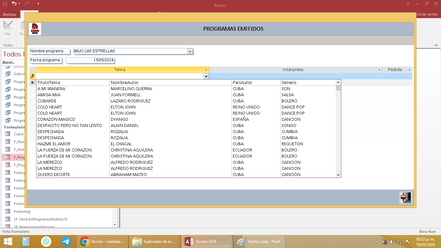Show hidden tray icons arrow
The height and width of the screenshot is (248, 441).
point(376,242)
